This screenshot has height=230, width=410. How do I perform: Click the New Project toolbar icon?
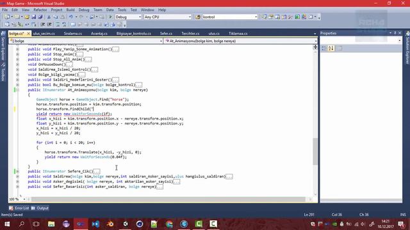[x=7, y=17]
